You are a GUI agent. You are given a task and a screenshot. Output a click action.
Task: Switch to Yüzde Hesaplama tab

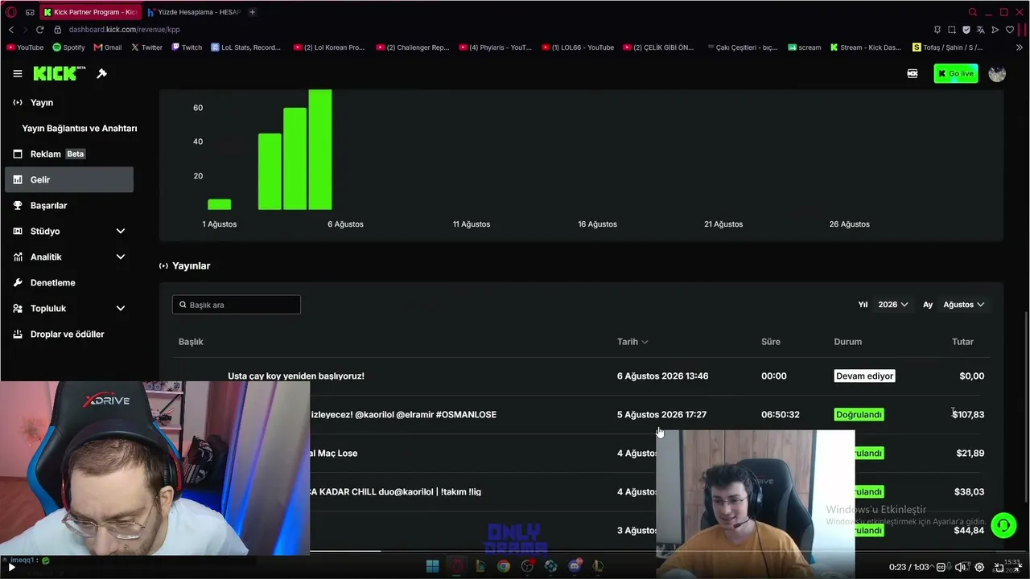(x=194, y=12)
